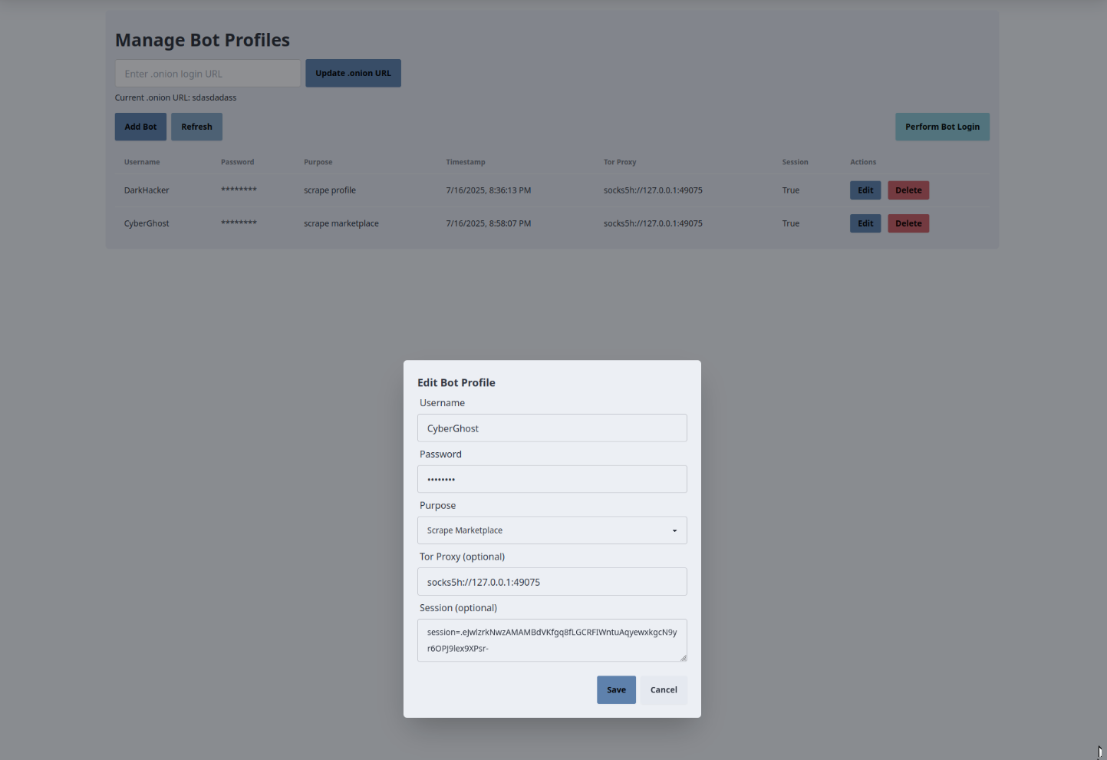Image resolution: width=1107 pixels, height=760 pixels.
Task: Delete the DarkHacker bot profile
Action: (x=908, y=190)
